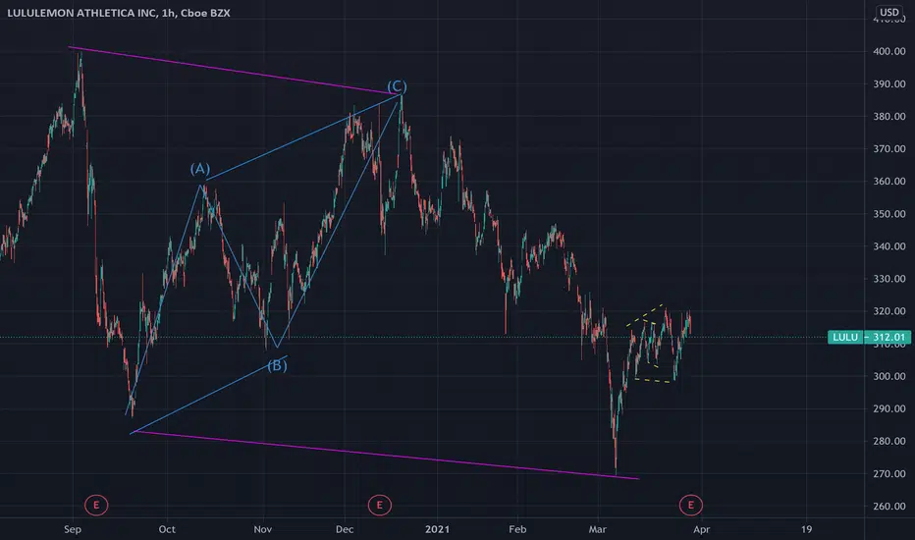Click the 260.00 price axis label
915x540 pixels.
pyautogui.click(x=889, y=507)
